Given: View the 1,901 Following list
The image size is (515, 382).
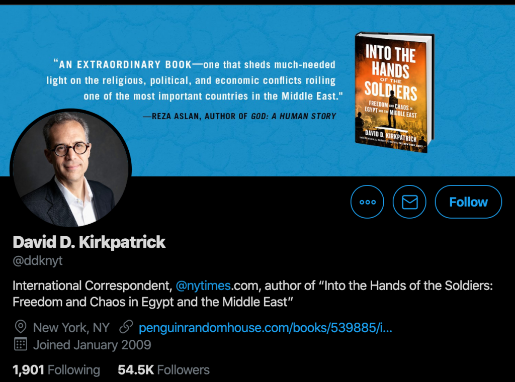Looking at the screenshot, I should [x=56, y=370].
